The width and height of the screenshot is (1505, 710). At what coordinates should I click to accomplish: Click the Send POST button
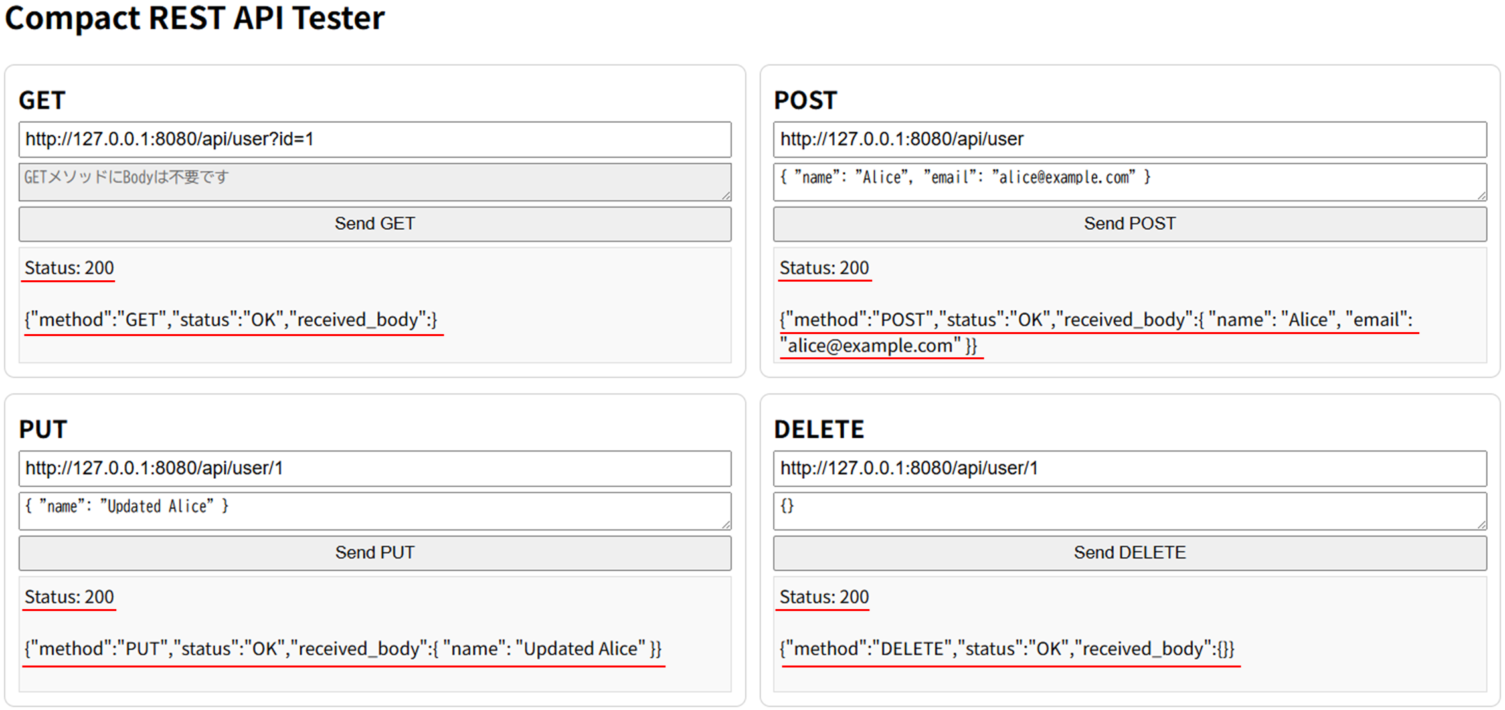tap(1129, 223)
